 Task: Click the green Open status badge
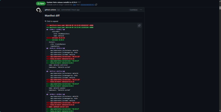point(41,4)
